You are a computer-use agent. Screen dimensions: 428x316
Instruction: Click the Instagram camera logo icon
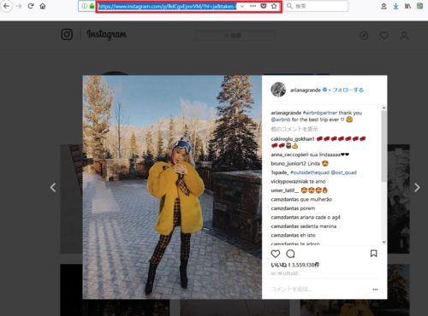pyautogui.click(x=67, y=34)
